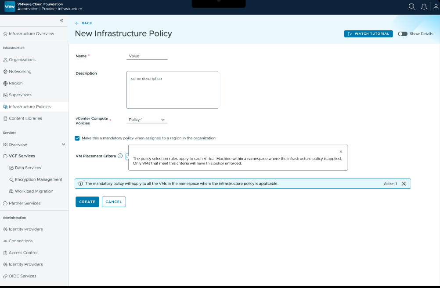
Task: Click the vmw logo icon
Action: pos(10,7)
